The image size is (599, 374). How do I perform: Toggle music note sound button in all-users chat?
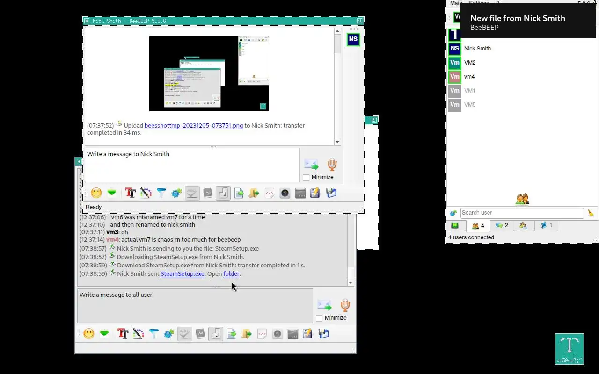tap(216, 333)
